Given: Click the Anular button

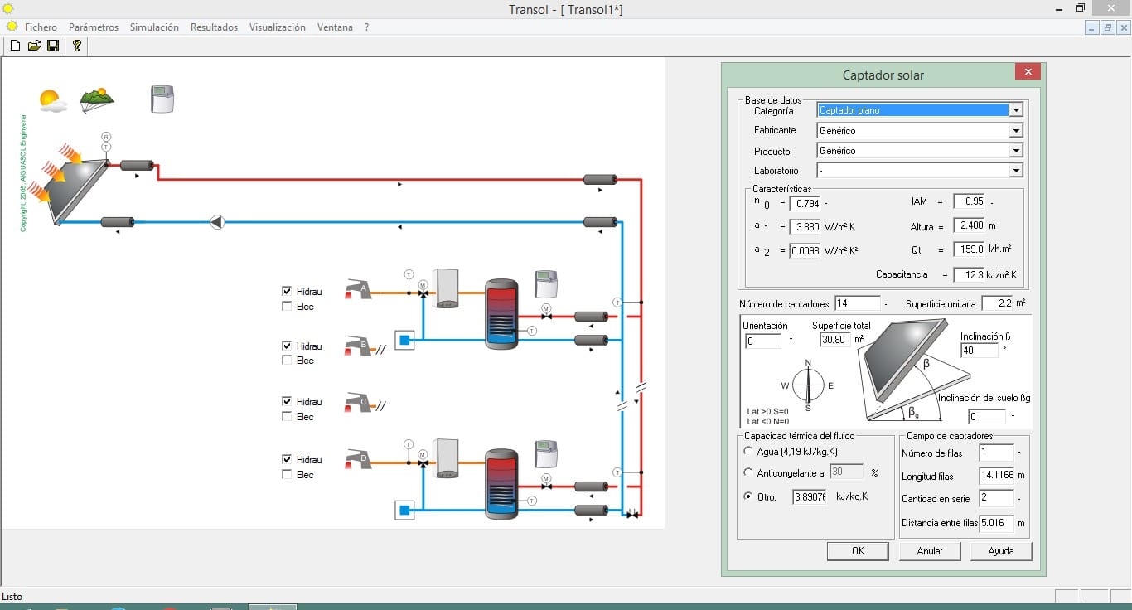Looking at the screenshot, I should coord(930,550).
